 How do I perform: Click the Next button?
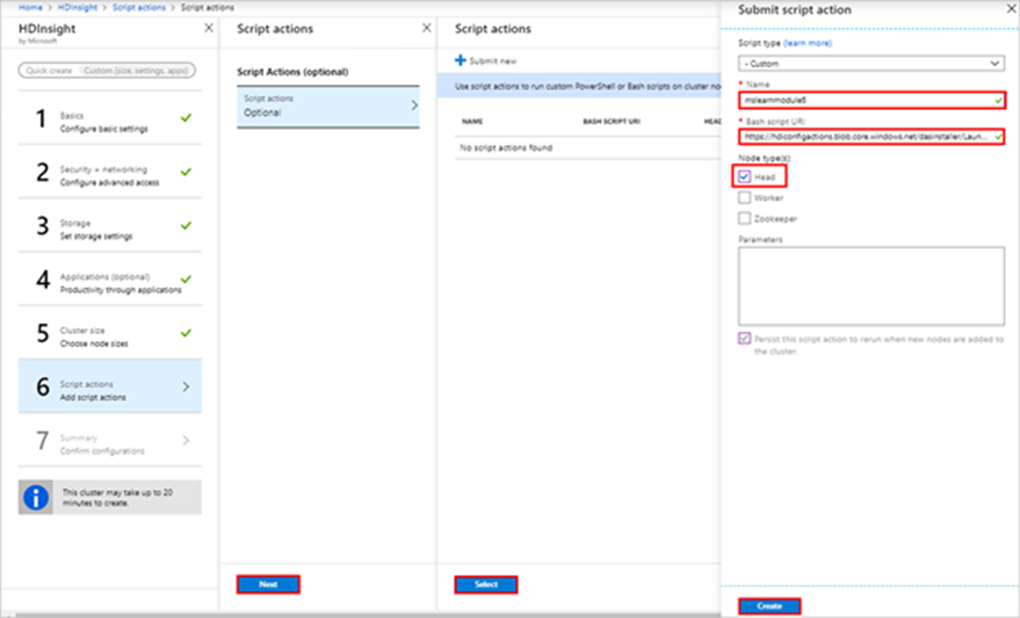268,584
